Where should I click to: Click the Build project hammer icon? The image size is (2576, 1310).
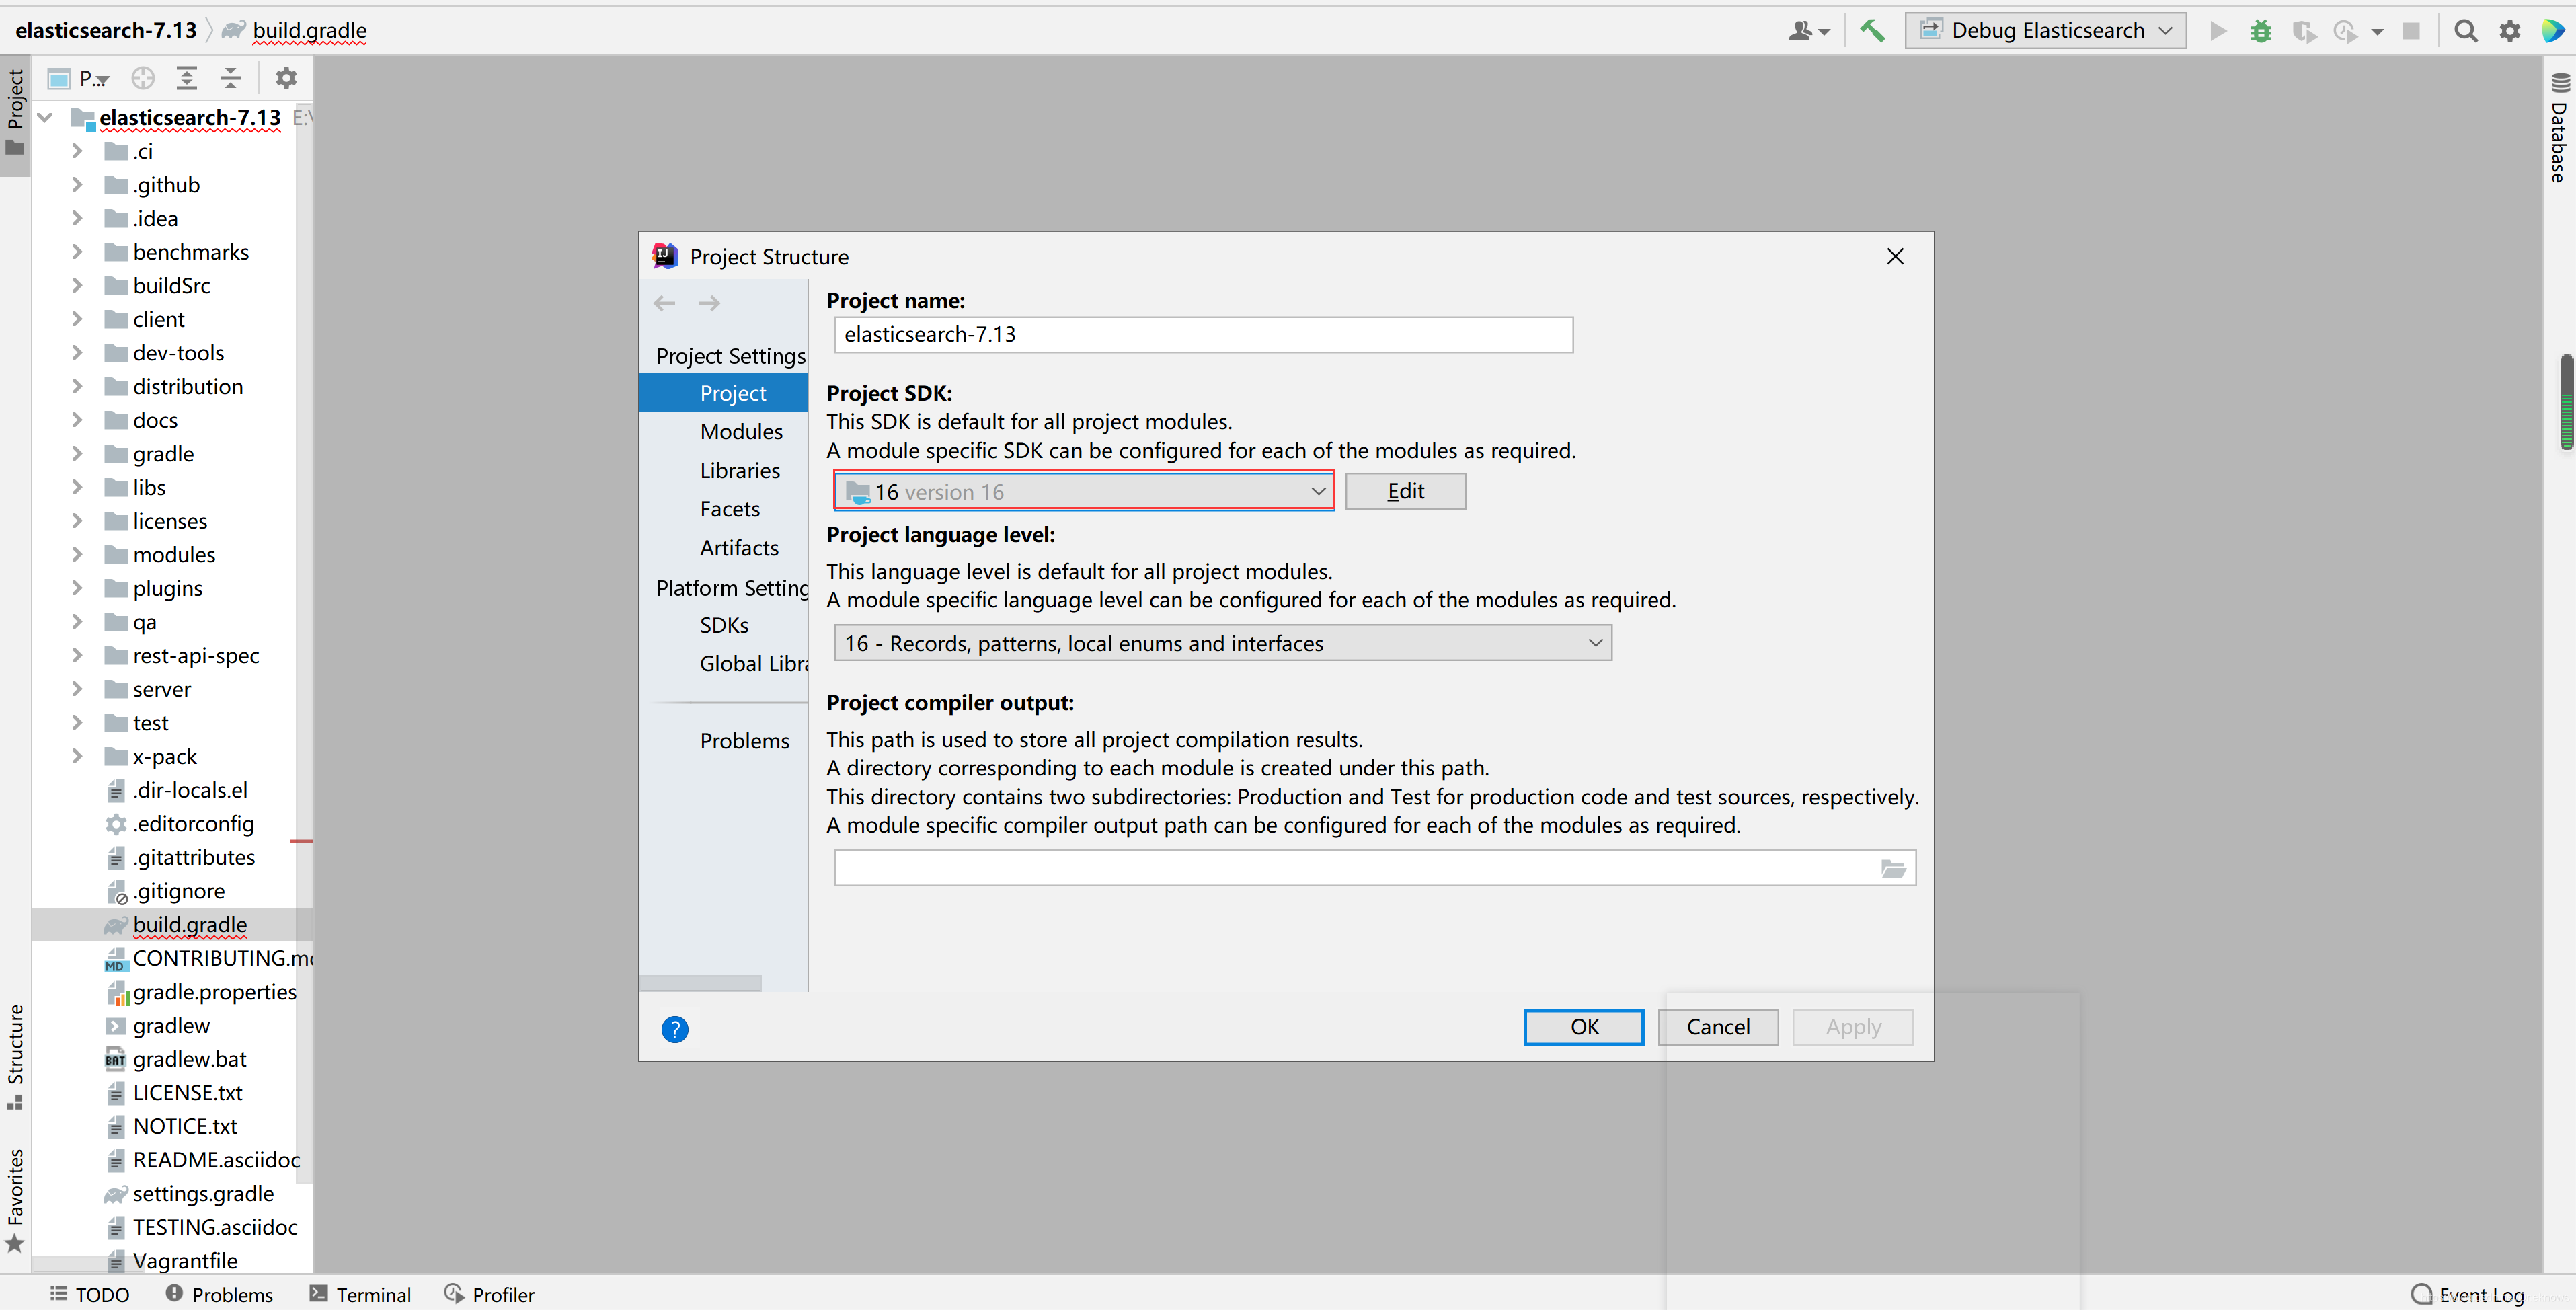pyautogui.click(x=1872, y=30)
